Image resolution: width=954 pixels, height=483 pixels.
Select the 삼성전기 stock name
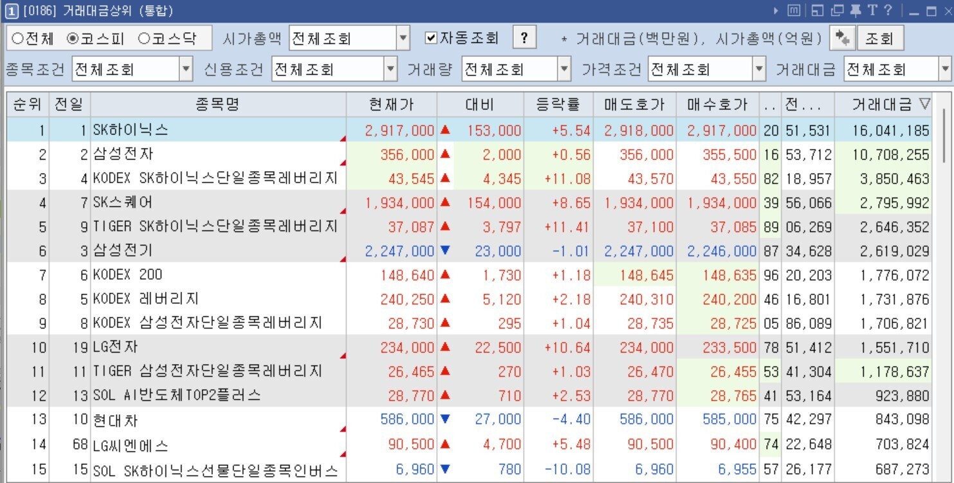click(x=123, y=251)
